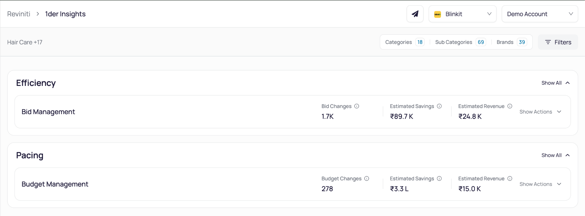
Task: Open the Filters button
Action: pyautogui.click(x=558, y=42)
